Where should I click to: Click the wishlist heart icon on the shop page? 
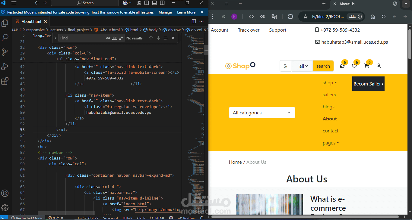[x=354, y=66]
